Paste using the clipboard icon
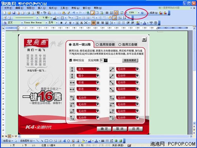The image size is (197, 148). 64,13
